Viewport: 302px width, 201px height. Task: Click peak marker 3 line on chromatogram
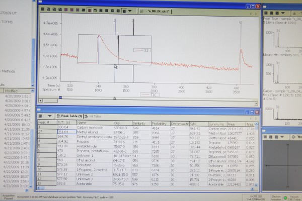pyautogui.click(x=133, y=51)
